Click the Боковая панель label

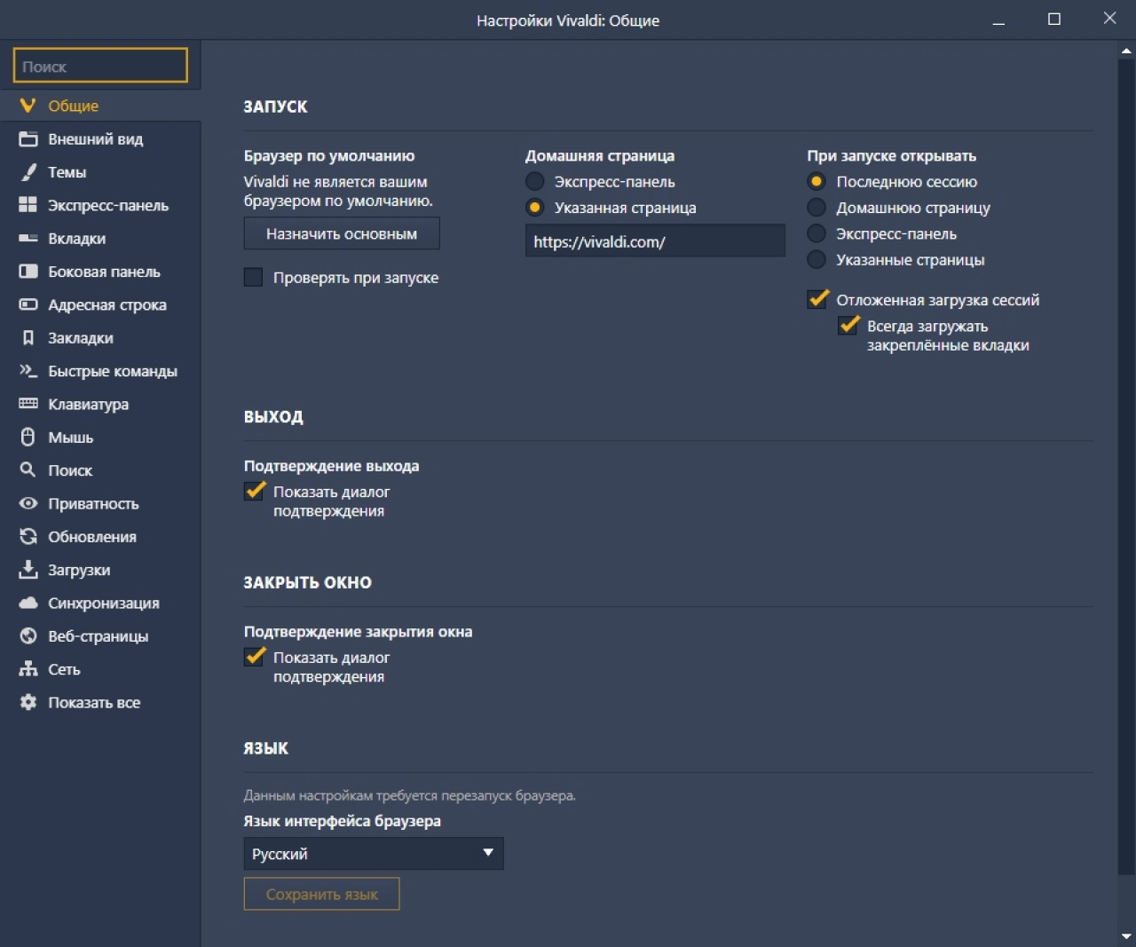[x=104, y=272]
